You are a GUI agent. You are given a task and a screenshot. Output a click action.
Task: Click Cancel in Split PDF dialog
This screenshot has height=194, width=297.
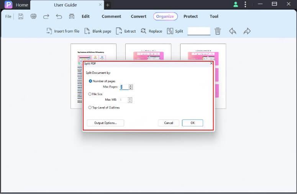coord(168,123)
